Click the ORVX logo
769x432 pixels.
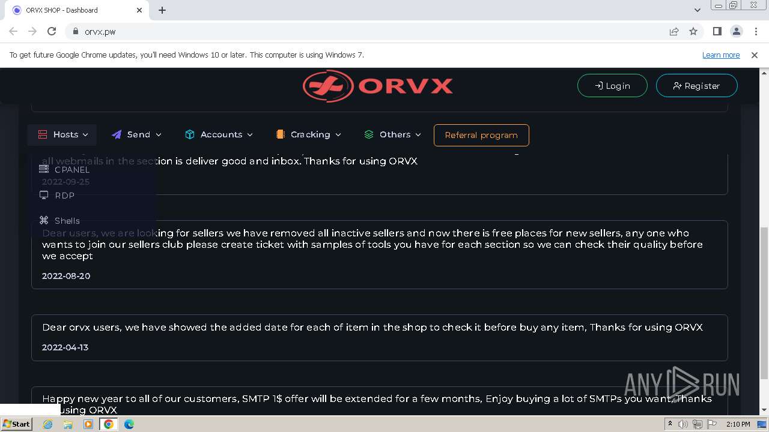[x=378, y=86]
